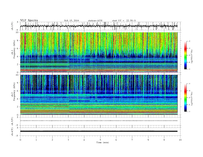Click the "ch.3(V)" axis label

click(x=12, y=121)
